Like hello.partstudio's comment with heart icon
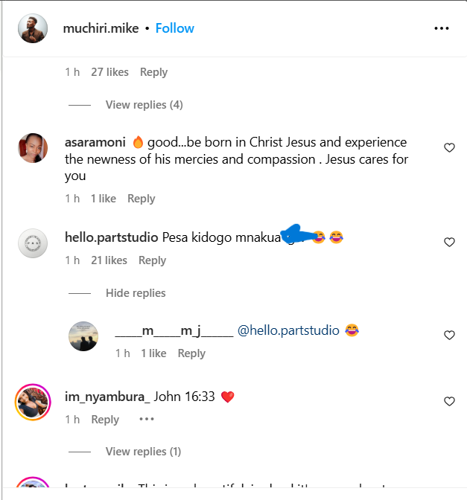 point(449,243)
